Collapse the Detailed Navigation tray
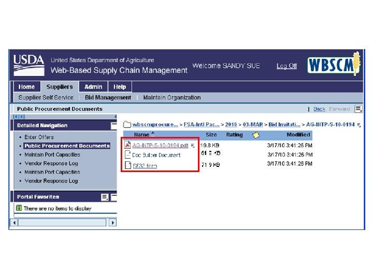373x279 pixels. point(114,126)
